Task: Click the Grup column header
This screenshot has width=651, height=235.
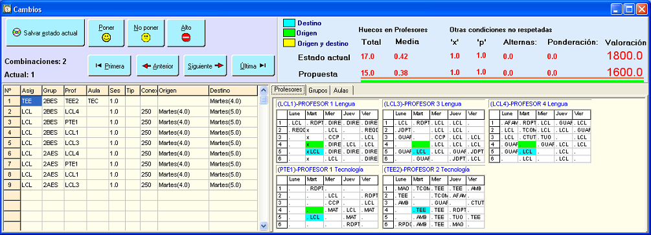Action: pyautogui.click(x=52, y=91)
